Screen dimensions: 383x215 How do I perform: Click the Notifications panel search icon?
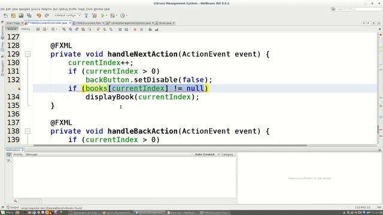(x=8, y=155)
